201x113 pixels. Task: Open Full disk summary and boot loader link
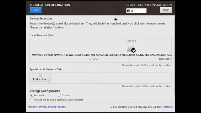47,107
